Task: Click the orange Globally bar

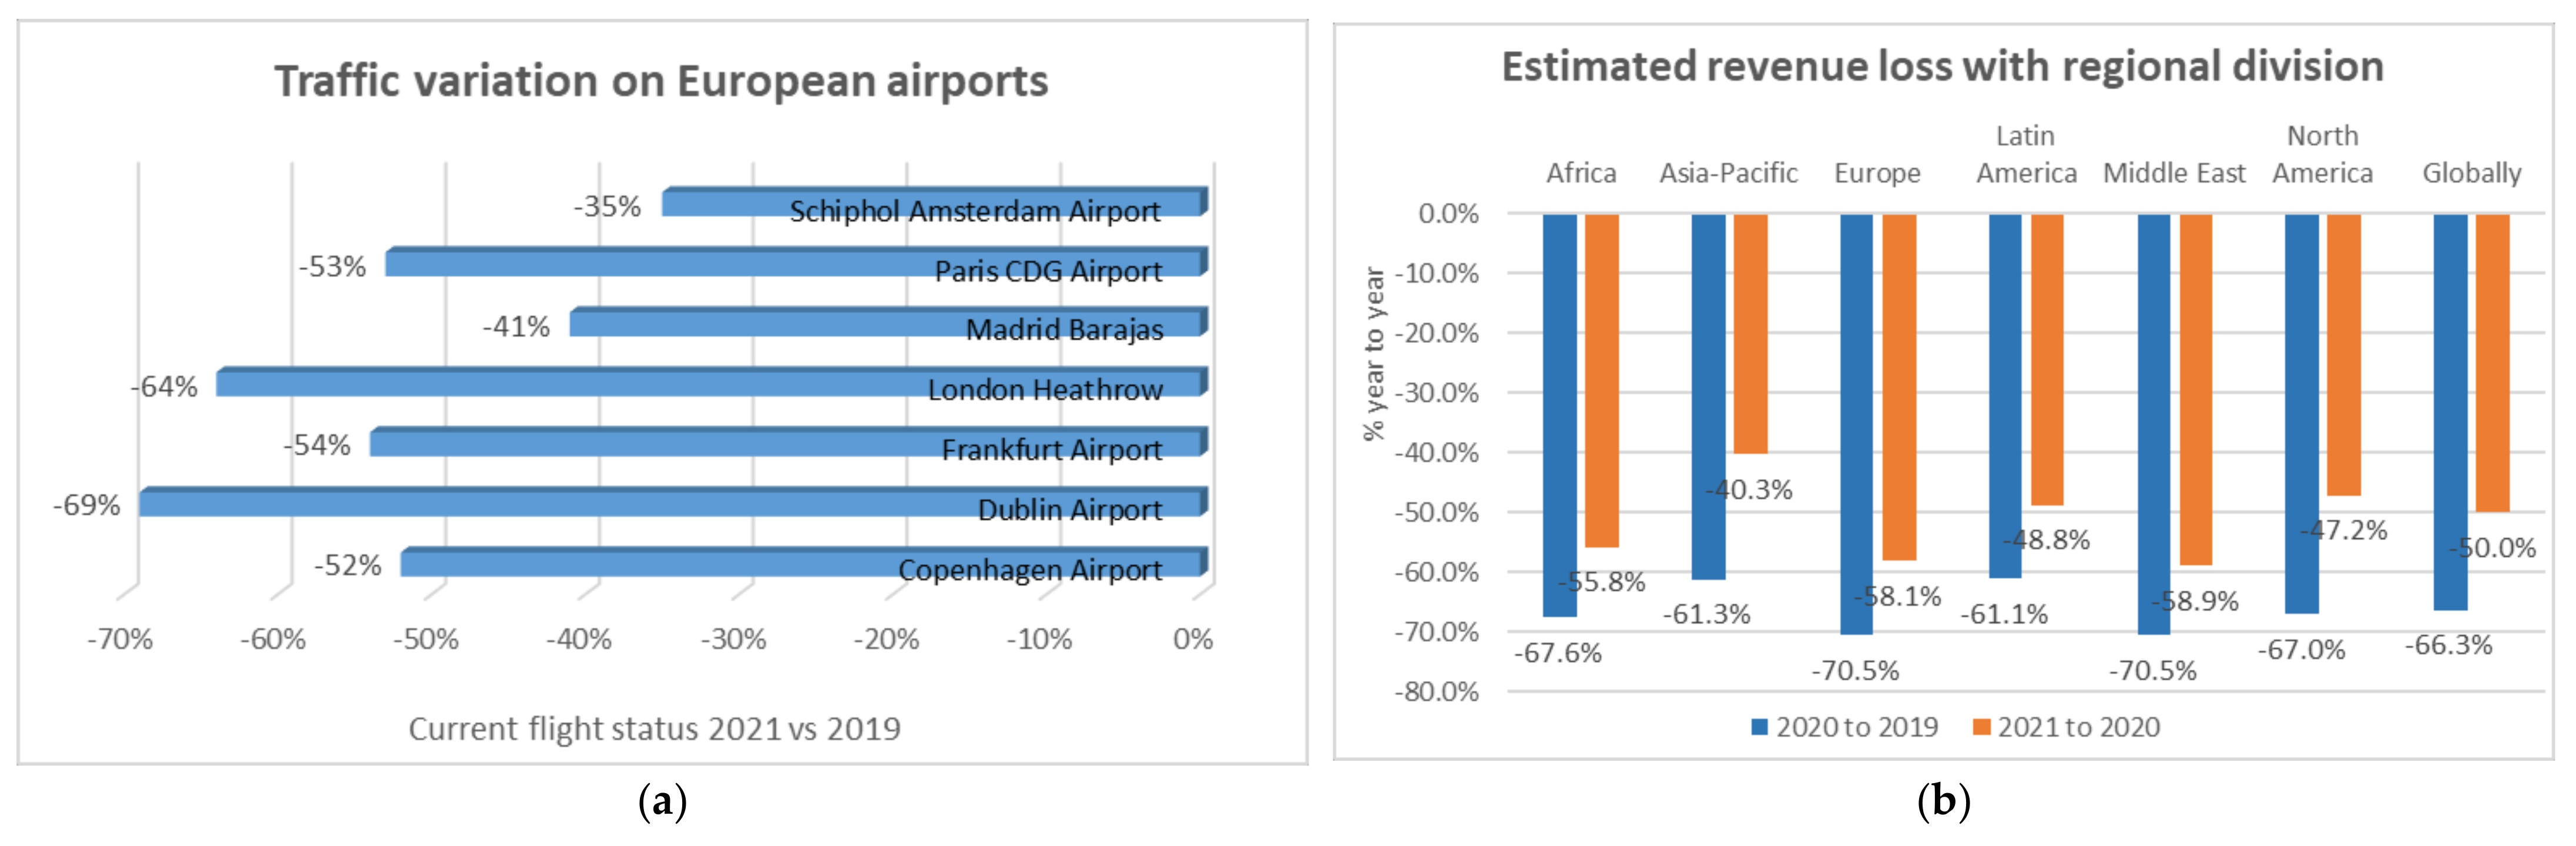Action: coord(2492,362)
